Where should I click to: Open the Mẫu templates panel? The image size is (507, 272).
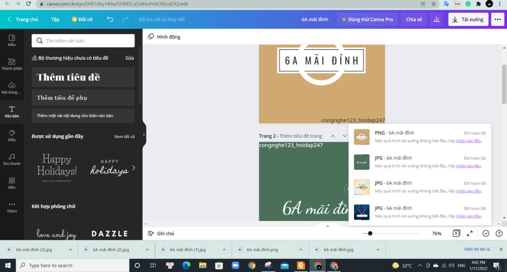pyautogui.click(x=12, y=41)
